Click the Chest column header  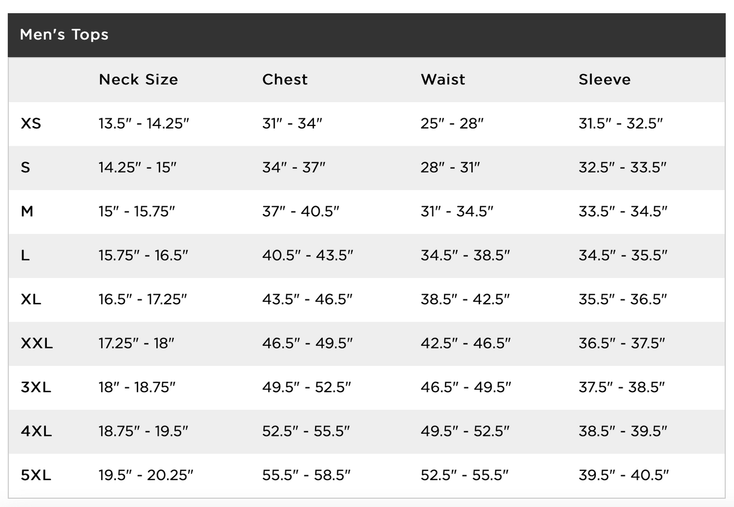tap(285, 79)
